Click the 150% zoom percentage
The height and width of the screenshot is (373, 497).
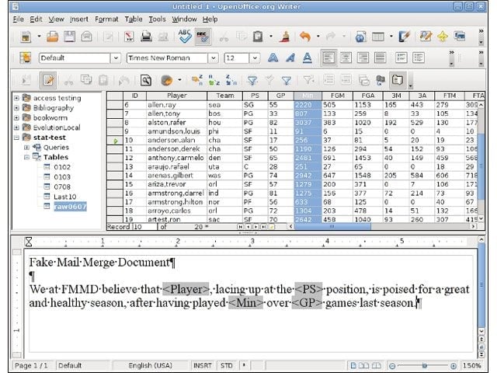coord(471,365)
